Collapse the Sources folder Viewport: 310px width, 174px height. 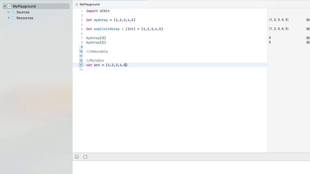coord(9,12)
